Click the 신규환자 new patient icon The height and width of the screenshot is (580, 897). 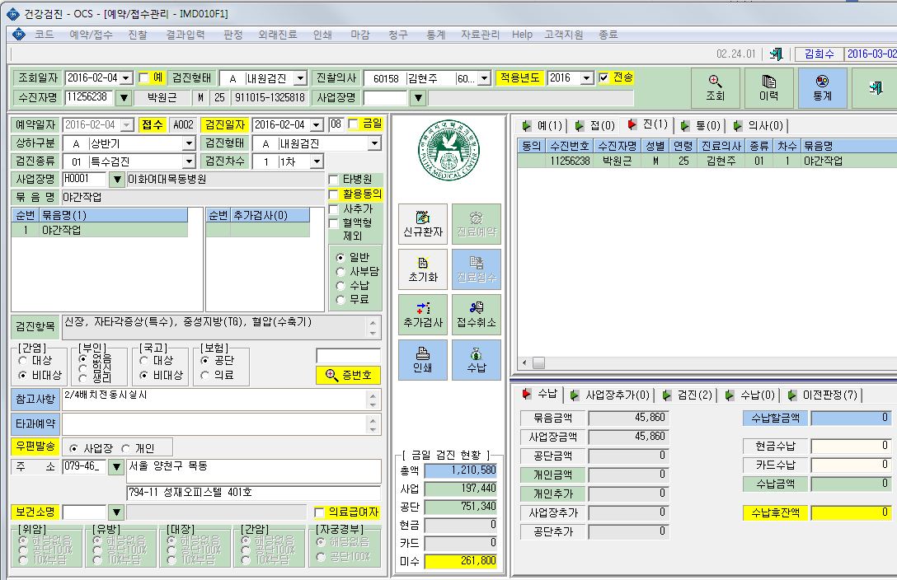point(423,224)
